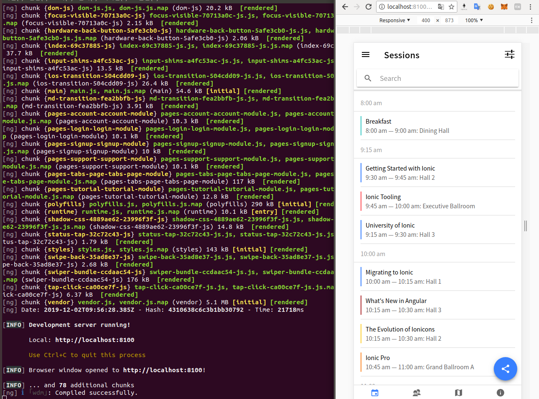Switch to the Map tab

[459, 393]
